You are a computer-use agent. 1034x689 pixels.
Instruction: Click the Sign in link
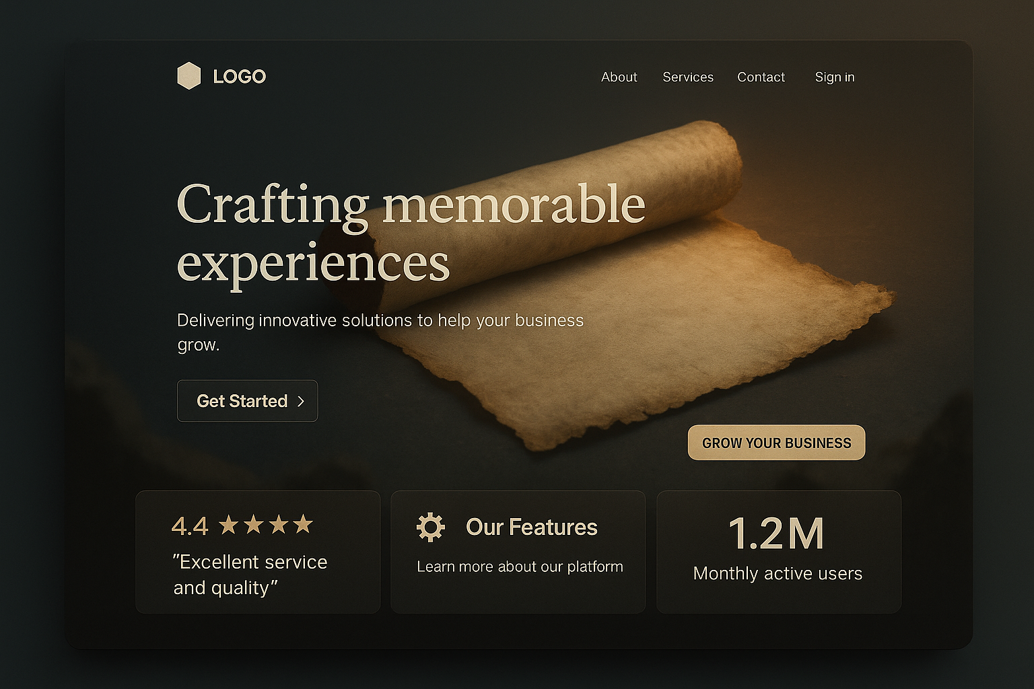click(835, 77)
